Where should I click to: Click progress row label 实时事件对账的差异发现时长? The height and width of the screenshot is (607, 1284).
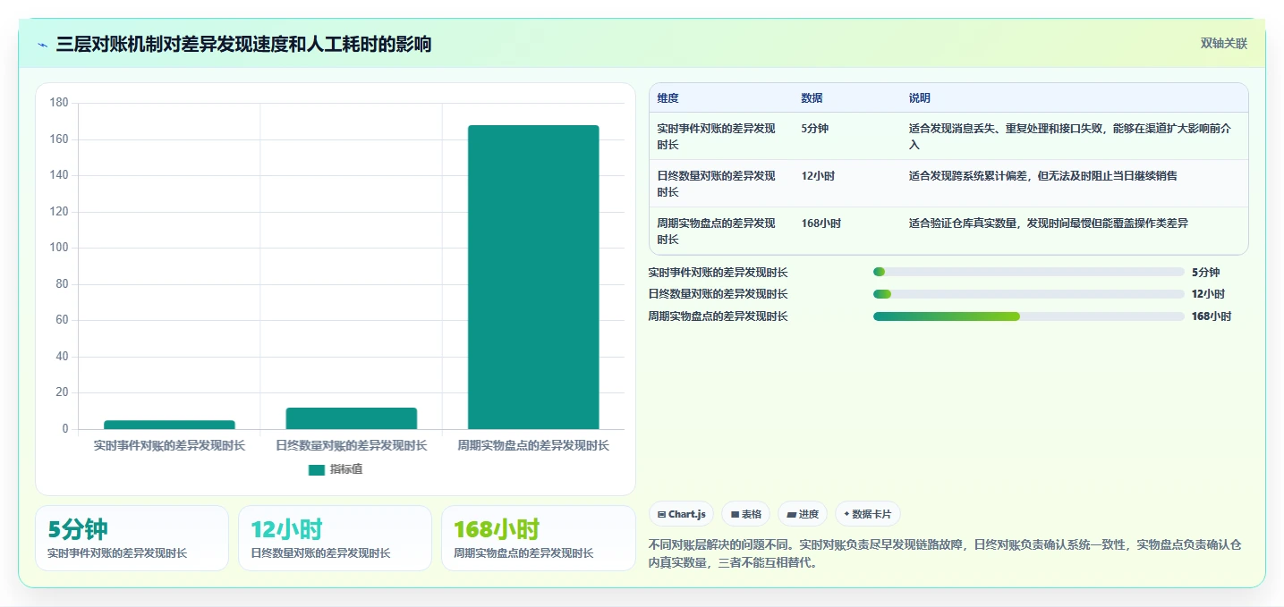(718, 272)
